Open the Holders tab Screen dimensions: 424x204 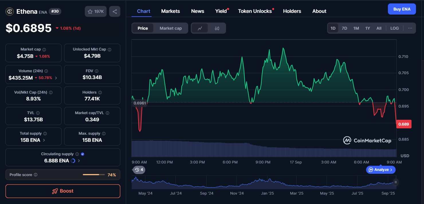[x=292, y=11]
